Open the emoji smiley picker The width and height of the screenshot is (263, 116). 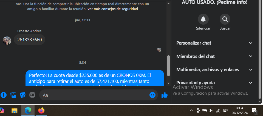click(152, 95)
